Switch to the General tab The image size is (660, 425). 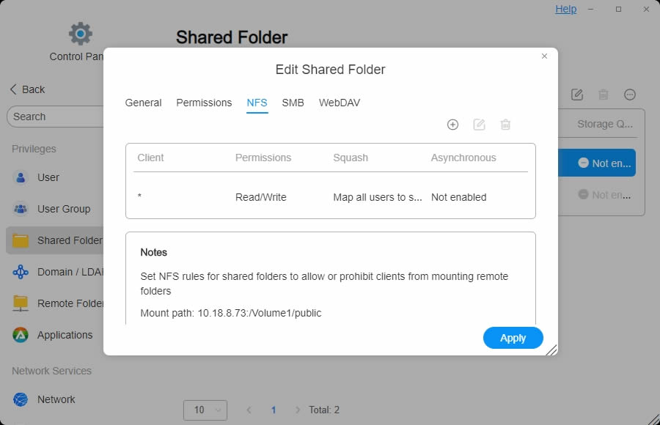pyautogui.click(x=143, y=103)
